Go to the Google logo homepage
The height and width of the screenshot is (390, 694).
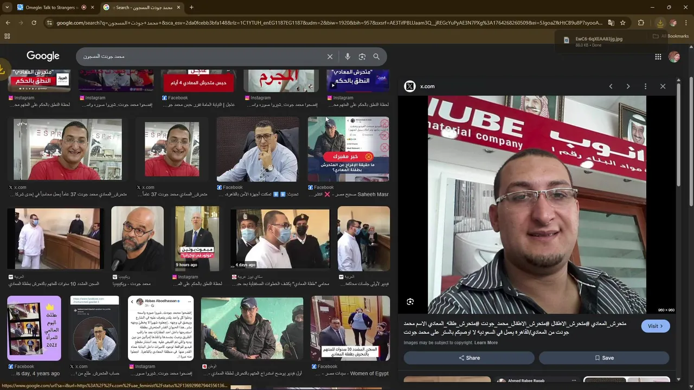(43, 56)
